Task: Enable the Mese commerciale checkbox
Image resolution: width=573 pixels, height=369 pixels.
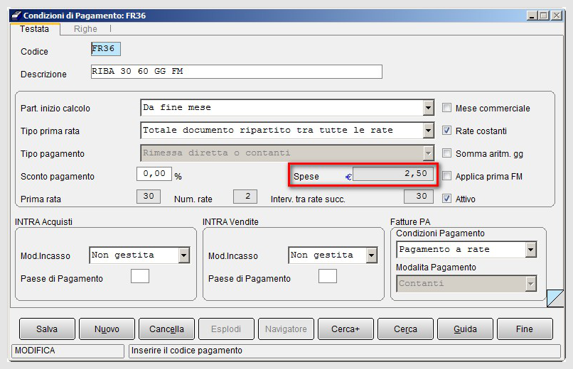Action: point(446,108)
